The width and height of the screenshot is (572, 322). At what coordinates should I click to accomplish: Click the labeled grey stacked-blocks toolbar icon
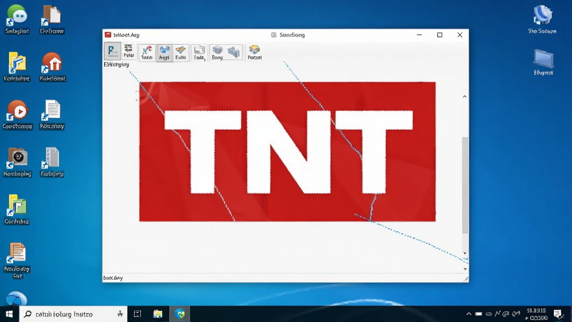tap(217, 53)
